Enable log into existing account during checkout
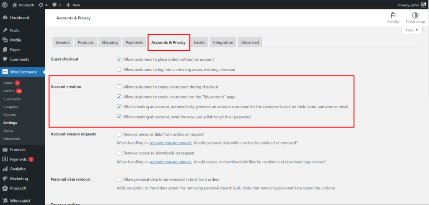429x205 pixels. click(x=119, y=69)
